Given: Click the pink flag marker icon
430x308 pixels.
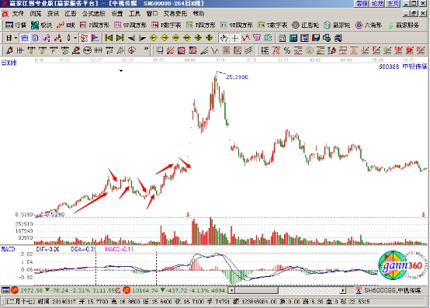Looking at the screenshot, I should (x=95, y=38).
